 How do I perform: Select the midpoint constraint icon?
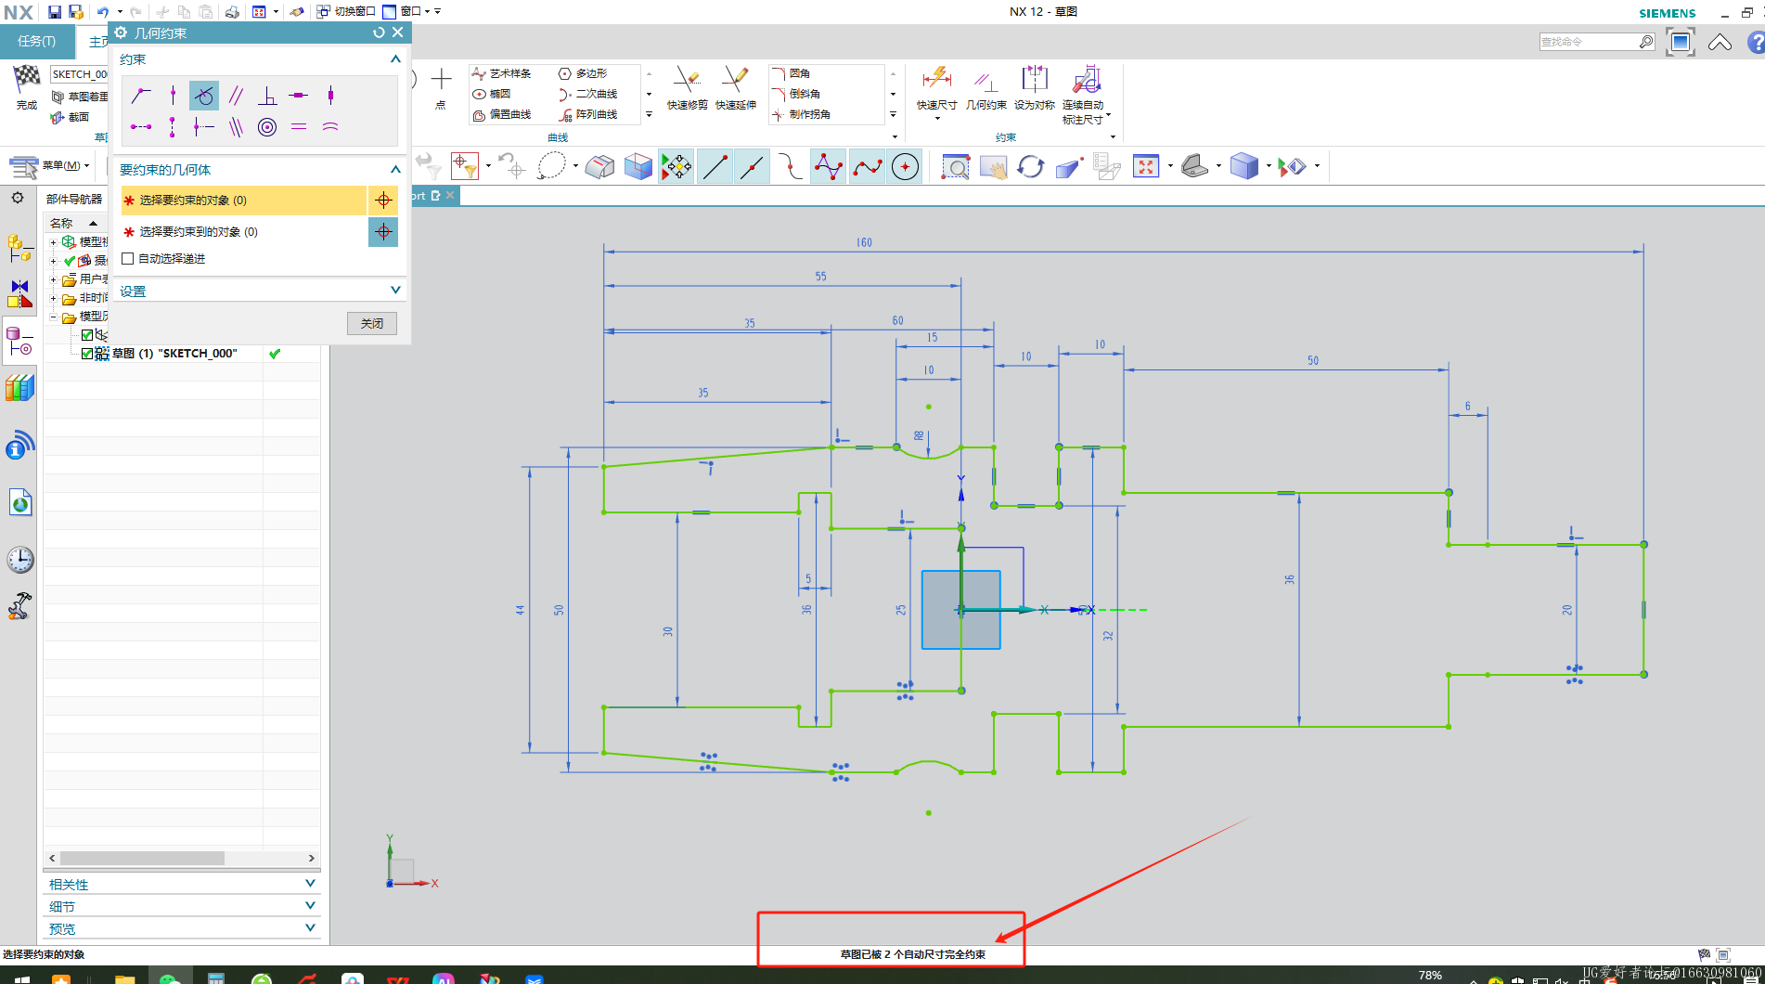tap(204, 126)
